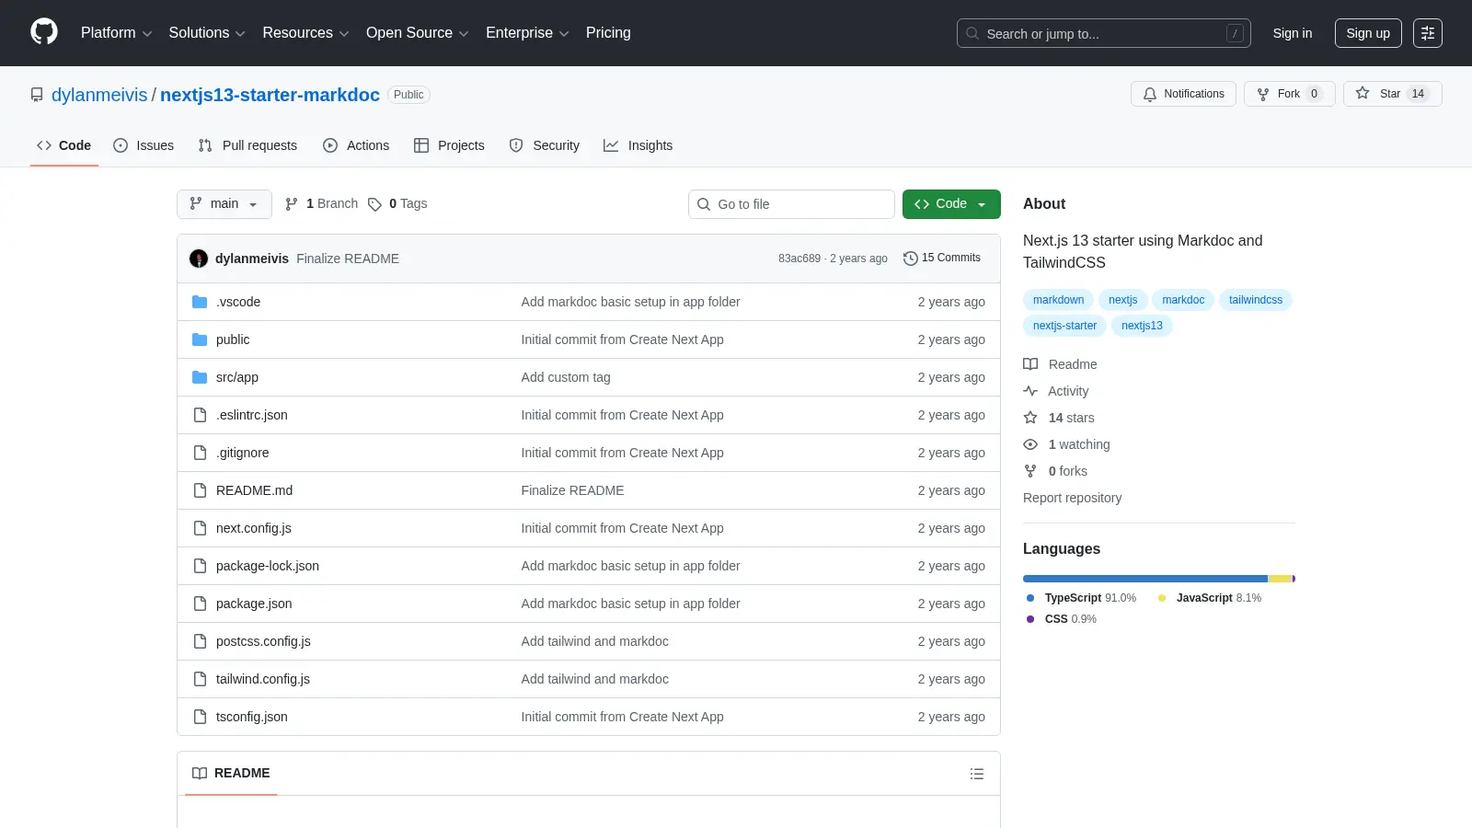
Task: Open the command palette icon button
Action: point(1428,33)
